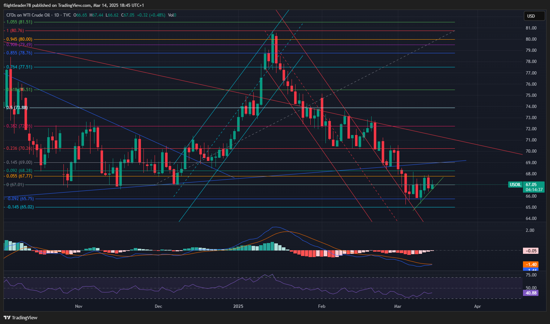Click the Vol0 volume readout

pos(172,15)
